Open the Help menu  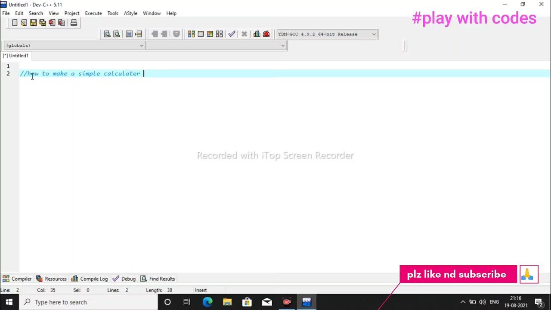[x=171, y=13]
